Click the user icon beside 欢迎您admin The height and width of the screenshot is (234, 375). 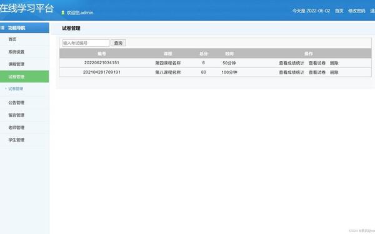pyautogui.click(x=62, y=12)
